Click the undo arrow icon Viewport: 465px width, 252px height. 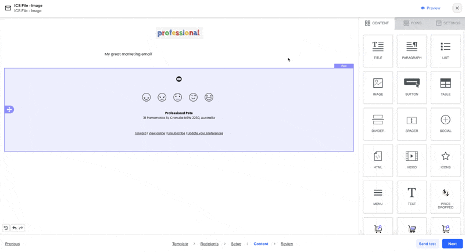pyautogui.click(x=15, y=228)
